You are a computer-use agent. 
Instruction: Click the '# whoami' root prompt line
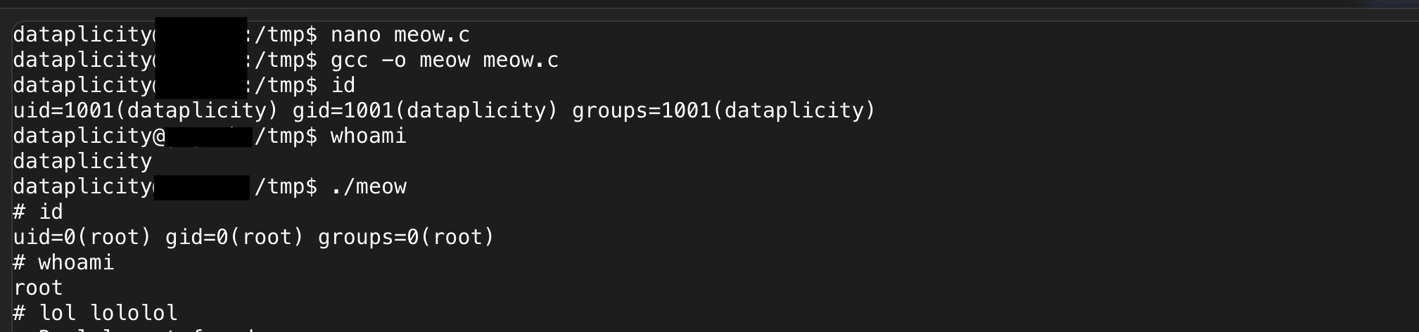pyautogui.click(x=63, y=262)
